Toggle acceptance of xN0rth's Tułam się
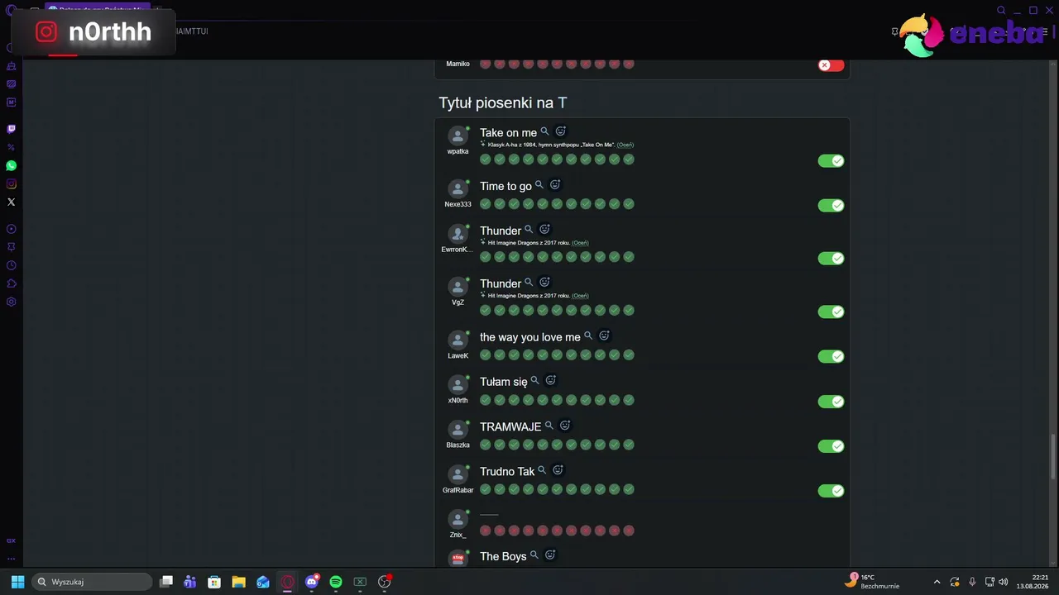 point(831,402)
